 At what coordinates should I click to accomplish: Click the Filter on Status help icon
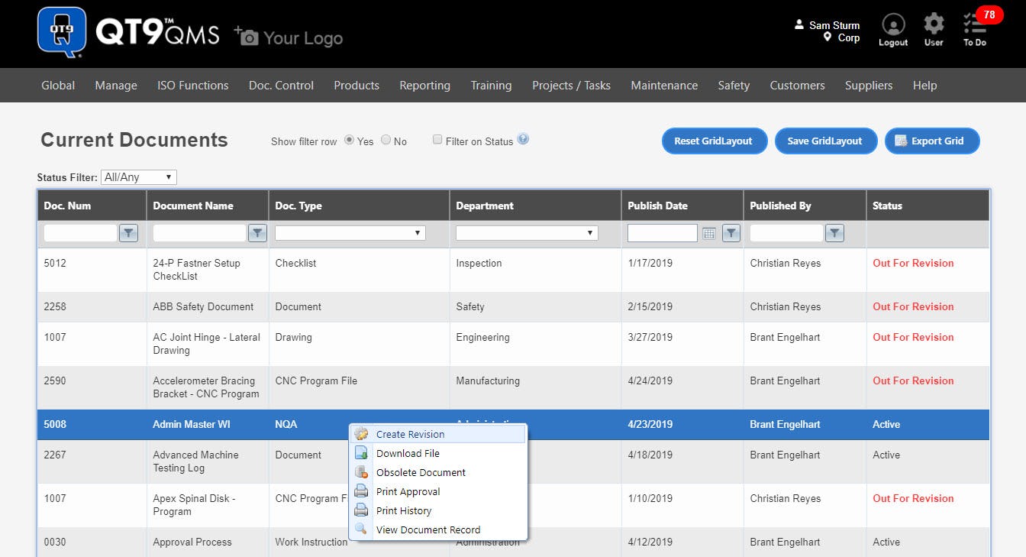[523, 139]
